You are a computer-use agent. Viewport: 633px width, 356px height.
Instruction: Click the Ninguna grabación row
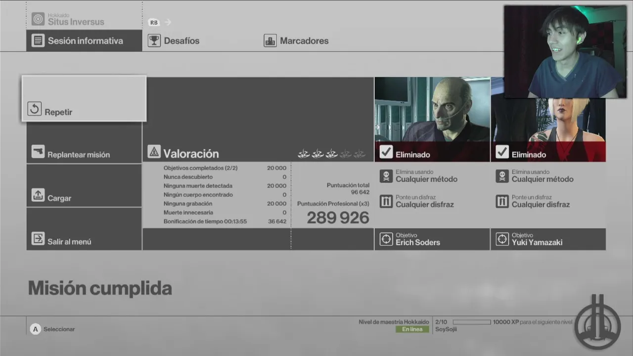225,204
